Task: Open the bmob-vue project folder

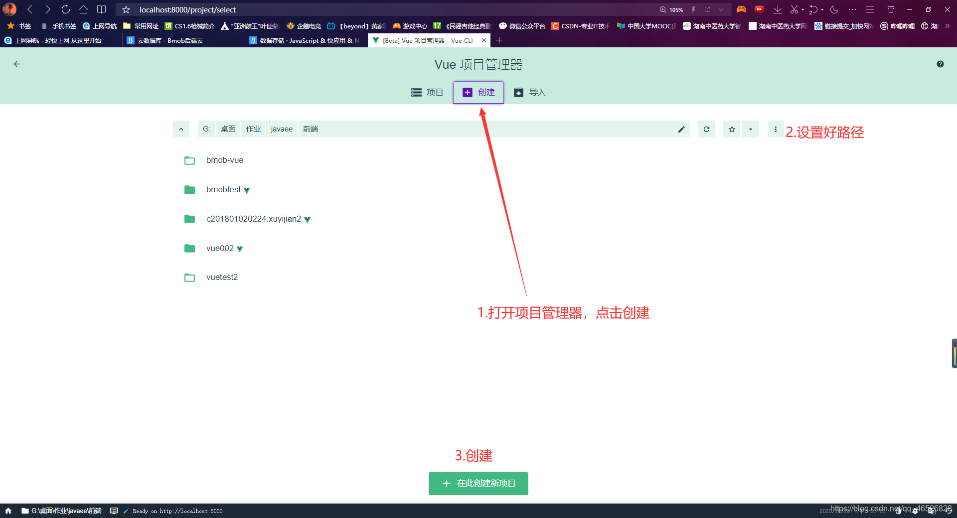Action: [x=224, y=160]
